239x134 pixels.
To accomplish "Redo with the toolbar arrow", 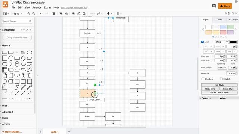I will [x=46, y=13].
